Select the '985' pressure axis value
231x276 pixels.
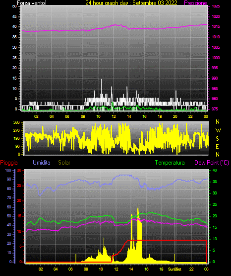tap(215, 89)
